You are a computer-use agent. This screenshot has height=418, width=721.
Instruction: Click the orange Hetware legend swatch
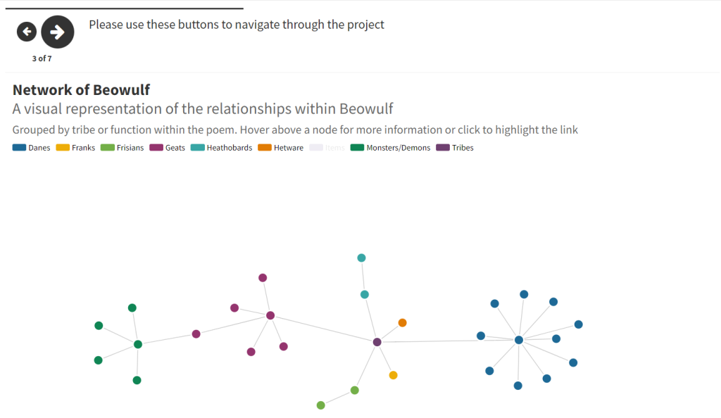(265, 148)
